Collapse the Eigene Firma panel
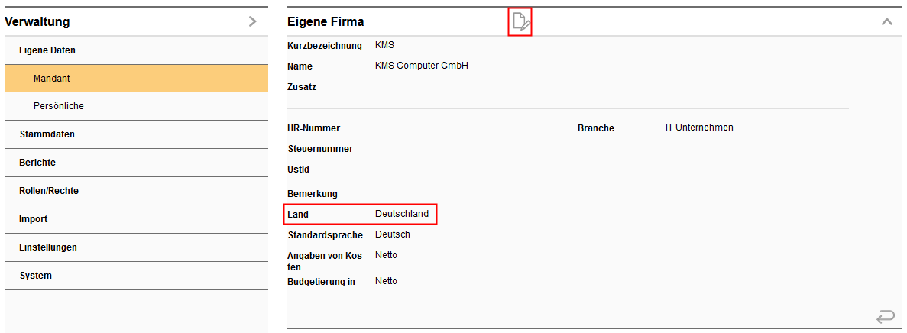The width and height of the screenshot is (907, 333). pos(886,22)
